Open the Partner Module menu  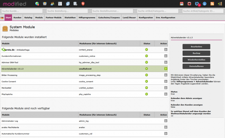54,18
